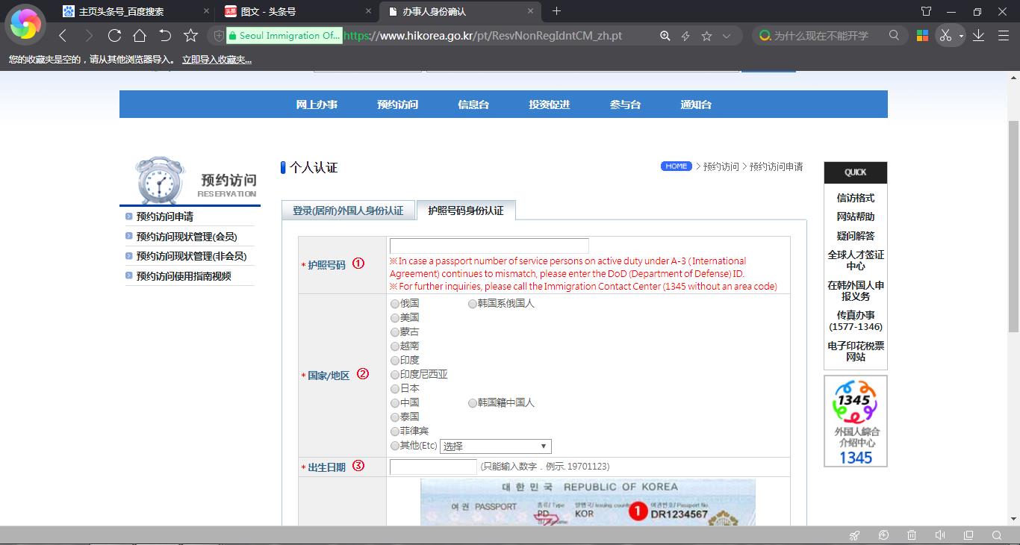Reload the page with the refresh icon

point(113,35)
